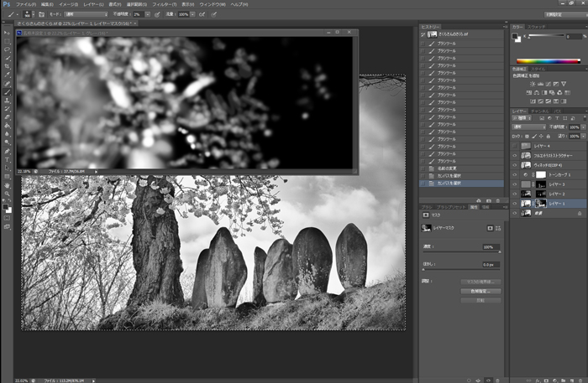Image resolution: width=588 pixels, height=383 pixels.
Task: Open the layer blend mode dropdown
Action: pyautogui.click(x=528, y=127)
